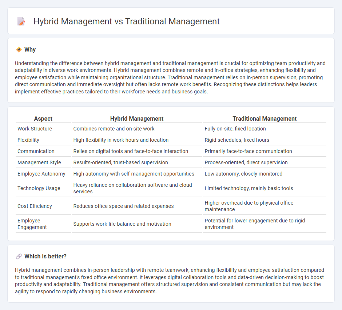Image resolution: width=342 pixels, height=310 pixels.
Task: Click the Why paragraph starting Understanding the difference
Action: [x=170, y=77]
